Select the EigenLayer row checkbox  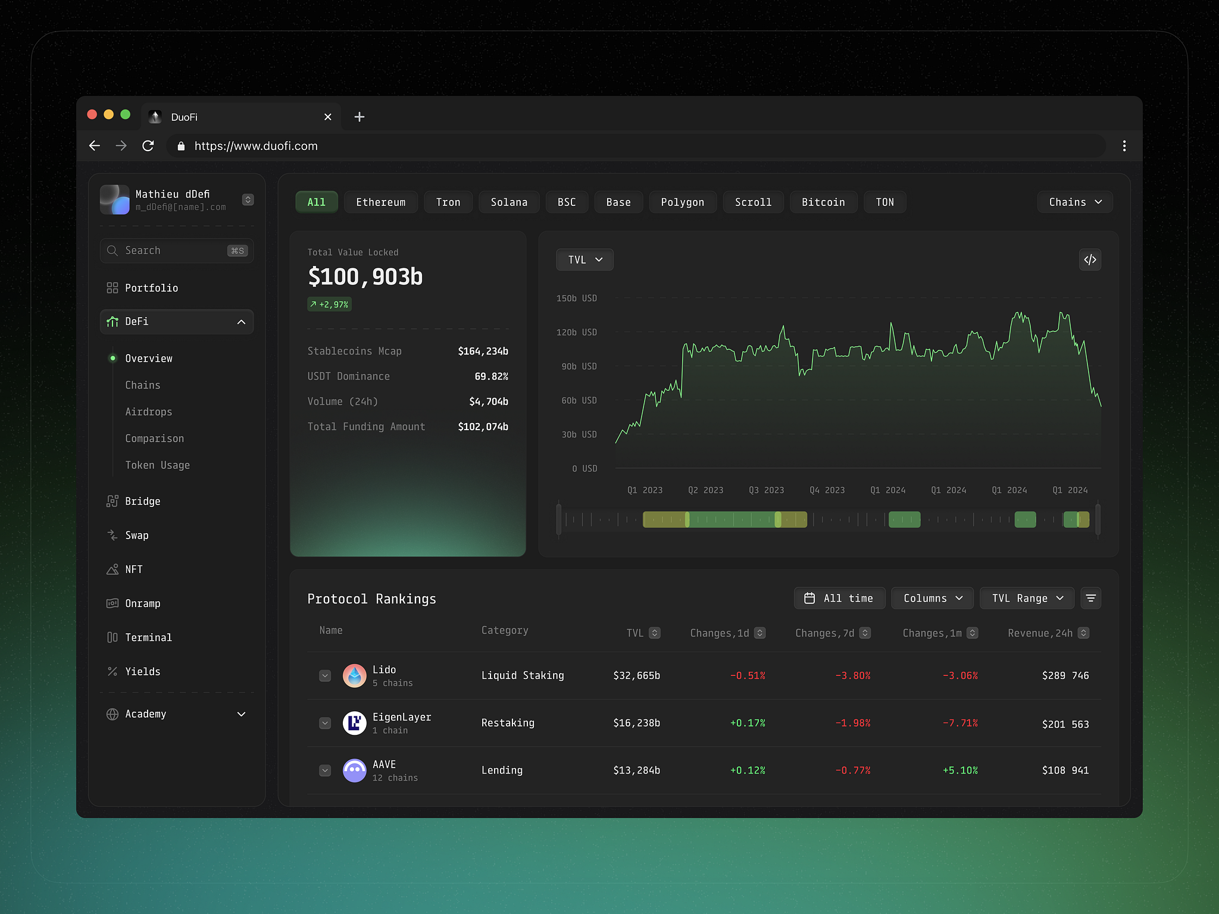point(325,723)
